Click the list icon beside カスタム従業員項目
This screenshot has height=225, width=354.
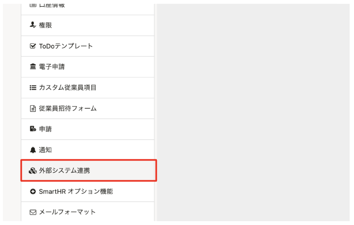coord(33,87)
